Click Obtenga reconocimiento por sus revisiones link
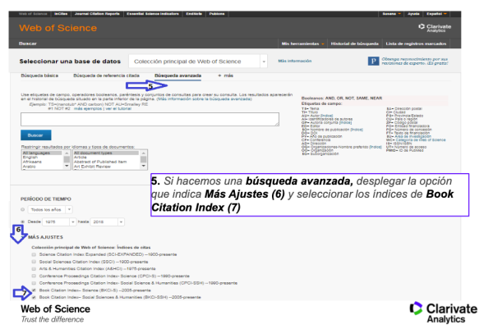493x329 pixels. (415, 61)
